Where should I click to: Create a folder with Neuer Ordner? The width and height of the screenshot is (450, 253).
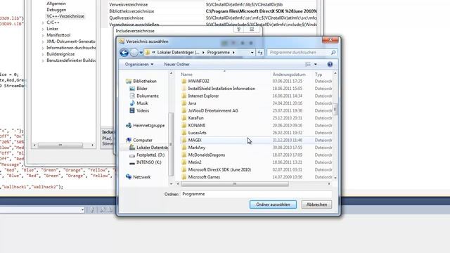click(176, 64)
